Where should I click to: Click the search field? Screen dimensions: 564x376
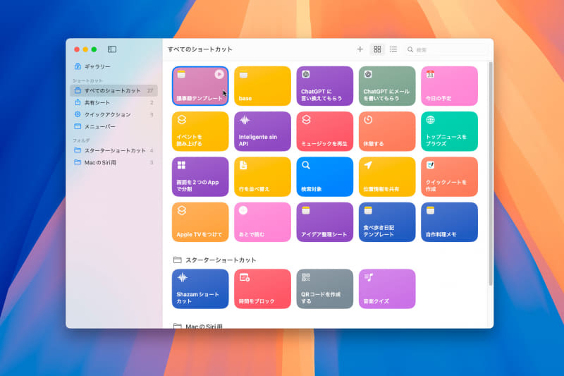[x=446, y=49]
